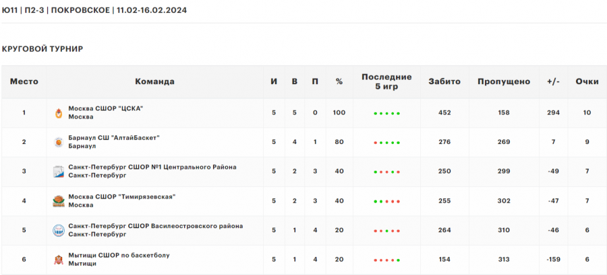Click the Забито column header

click(x=444, y=81)
